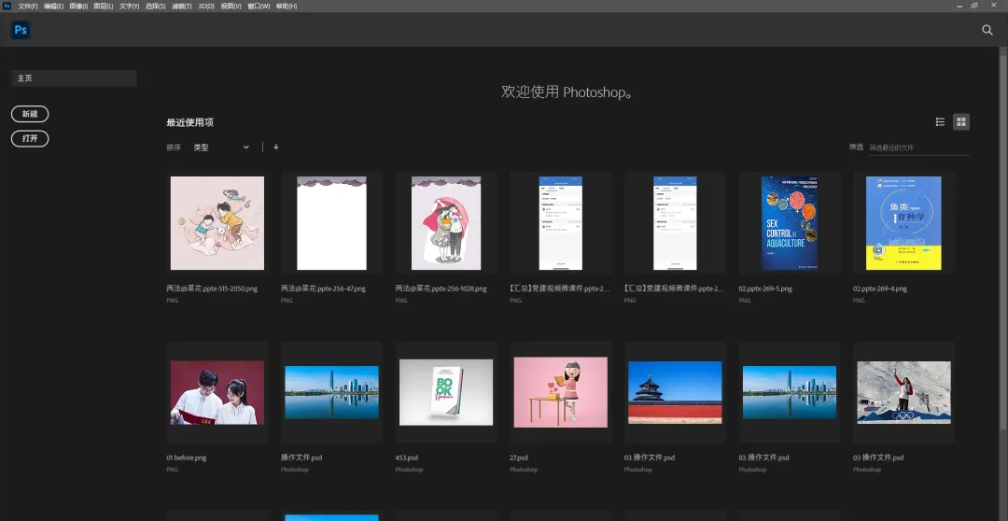The width and height of the screenshot is (1008, 521).
Task: Open thumbnail of 两法@菜花.pptx-256-47.png
Action: pos(331,223)
